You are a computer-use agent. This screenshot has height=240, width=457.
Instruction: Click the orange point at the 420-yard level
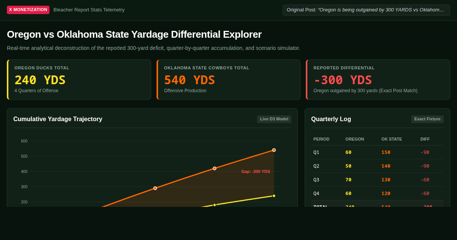tap(214, 168)
